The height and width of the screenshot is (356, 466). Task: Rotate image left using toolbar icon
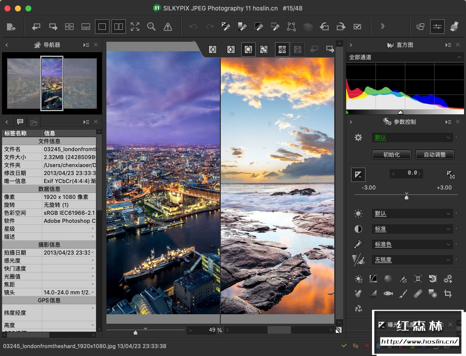(x=324, y=27)
